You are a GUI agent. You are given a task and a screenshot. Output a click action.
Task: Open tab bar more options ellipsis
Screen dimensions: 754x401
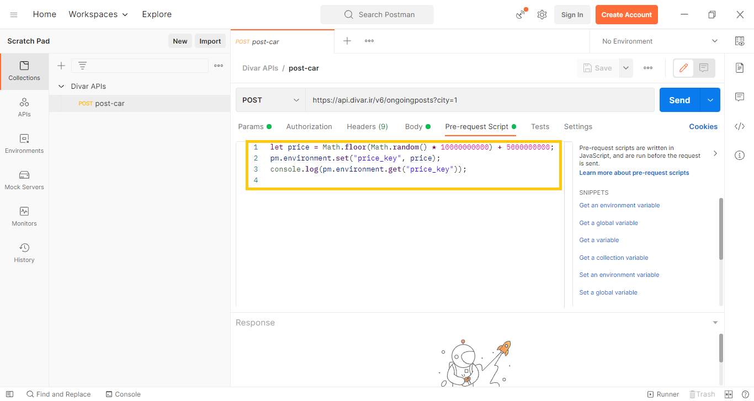369,41
